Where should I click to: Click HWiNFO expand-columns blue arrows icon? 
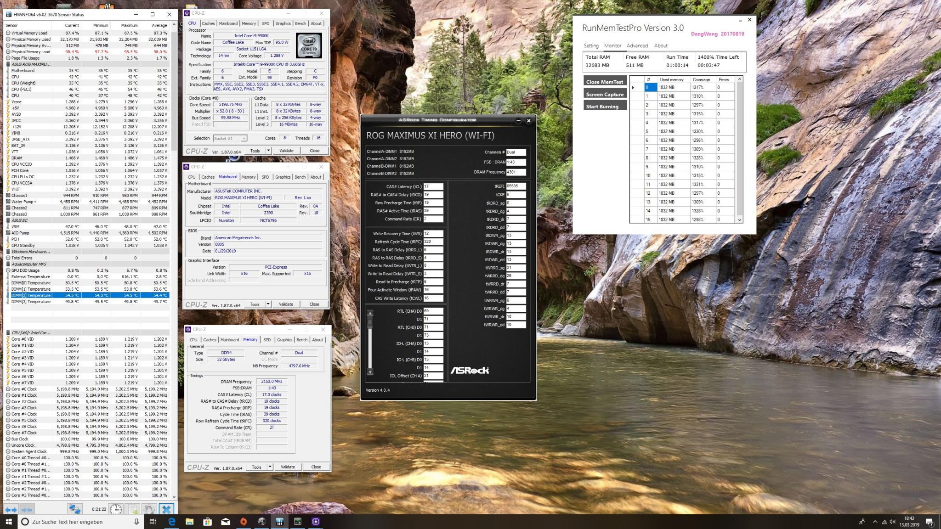pyautogui.click(x=11, y=509)
